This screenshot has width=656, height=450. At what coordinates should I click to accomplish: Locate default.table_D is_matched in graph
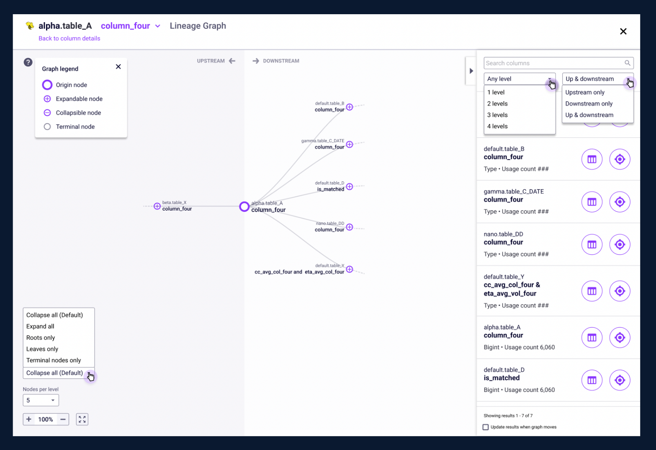(620, 380)
